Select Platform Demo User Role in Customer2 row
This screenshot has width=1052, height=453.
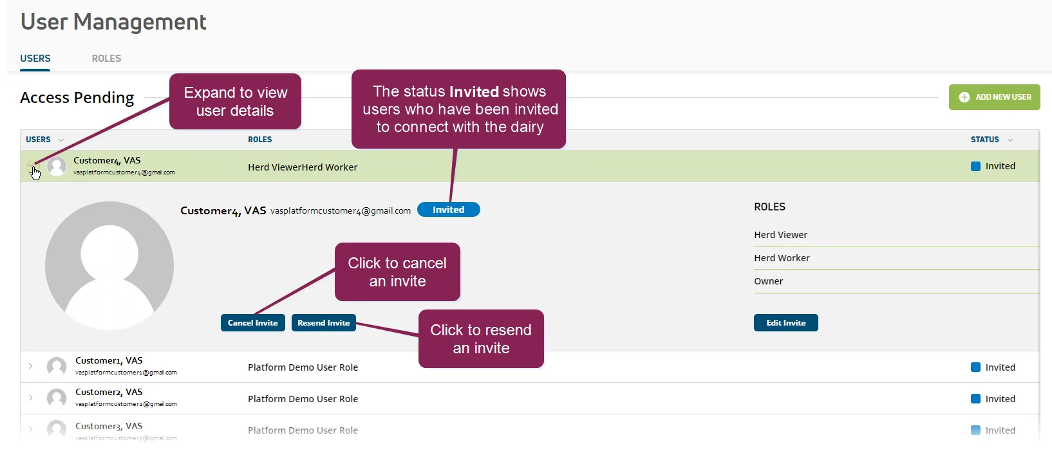click(303, 399)
